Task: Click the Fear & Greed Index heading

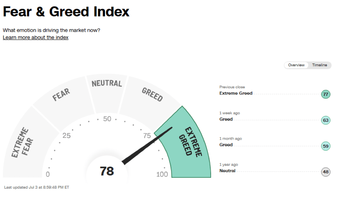Action: point(66,12)
